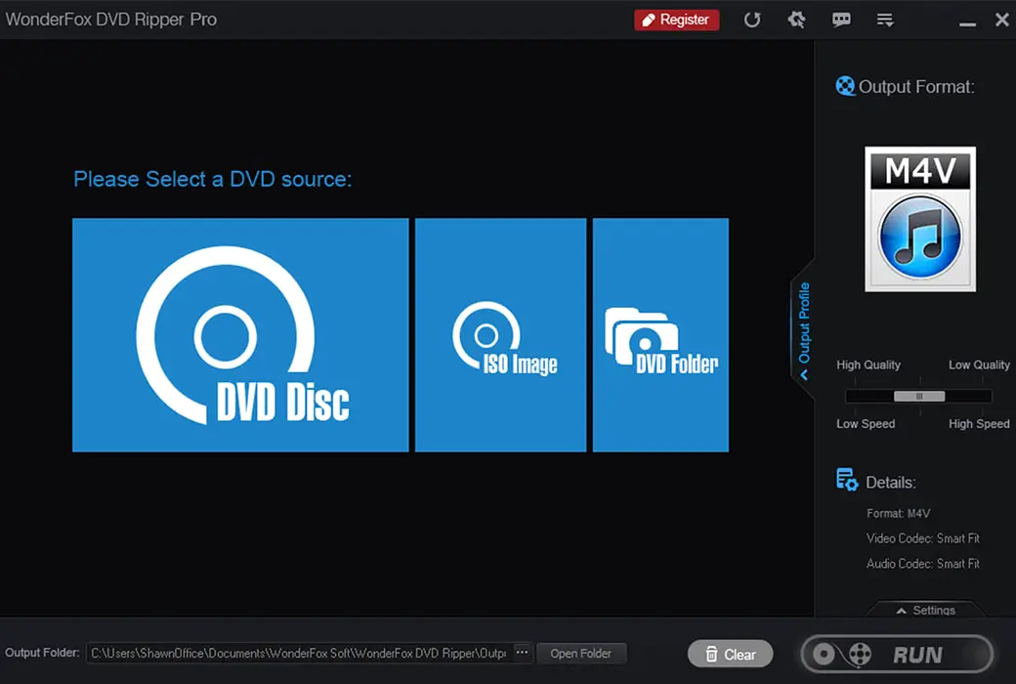Clear the list with Clear button
The image size is (1016, 684).
click(x=731, y=654)
